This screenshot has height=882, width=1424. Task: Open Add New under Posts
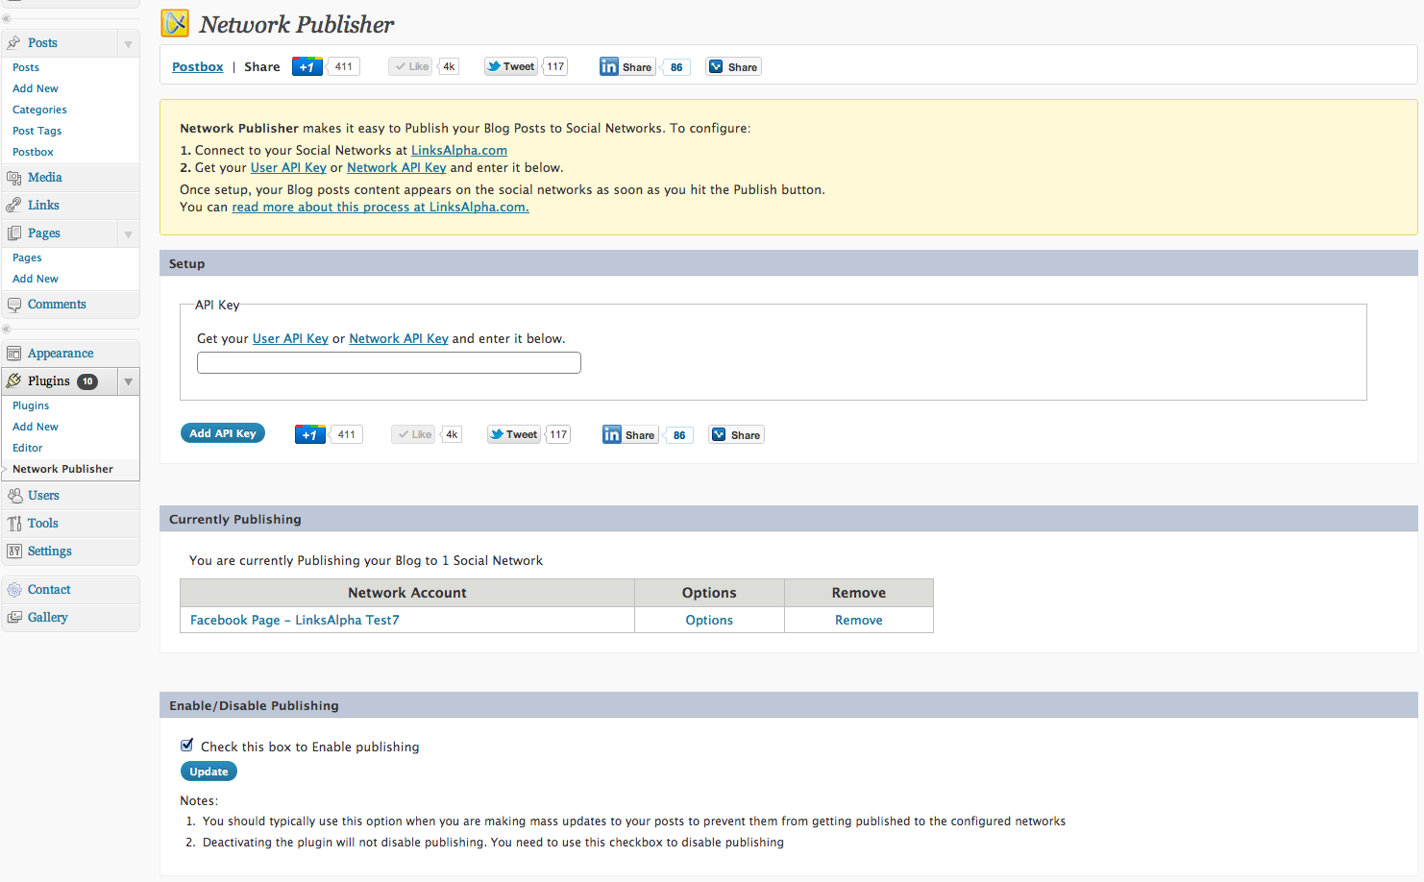click(36, 88)
